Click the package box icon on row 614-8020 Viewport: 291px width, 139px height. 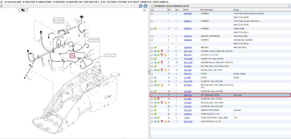[x=165, y=103]
